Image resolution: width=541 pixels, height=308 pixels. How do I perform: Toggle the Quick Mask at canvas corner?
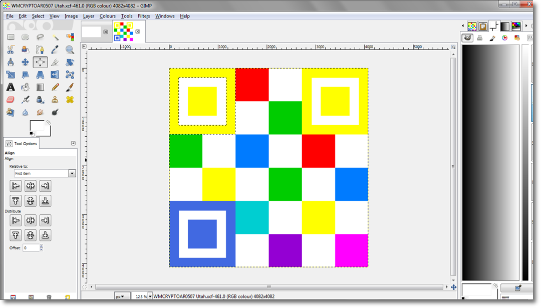(x=84, y=287)
